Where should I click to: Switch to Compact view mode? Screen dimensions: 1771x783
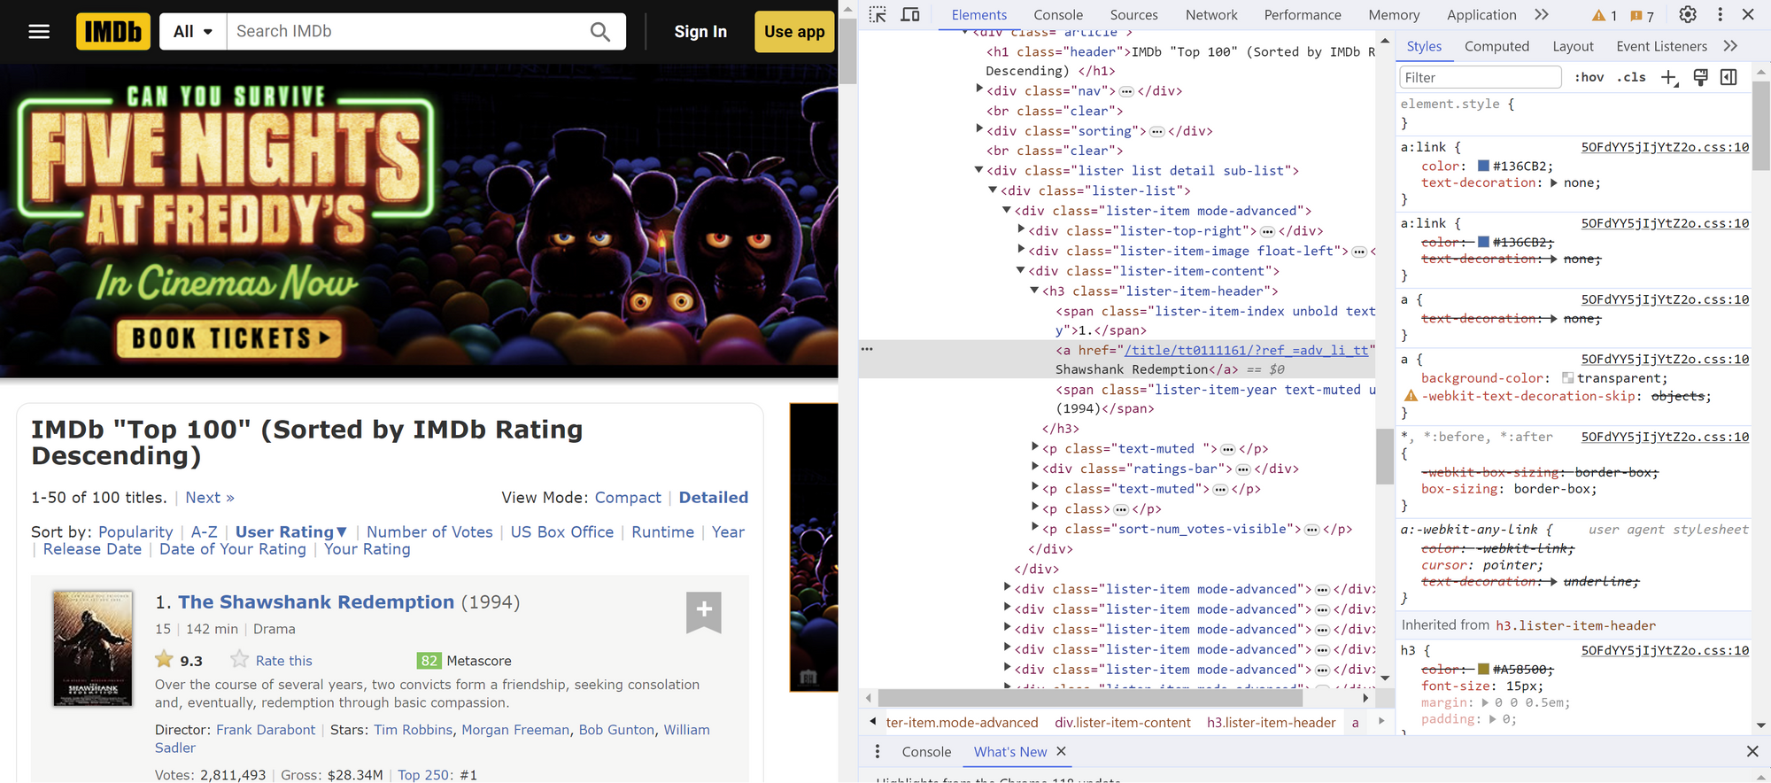tap(628, 498)
